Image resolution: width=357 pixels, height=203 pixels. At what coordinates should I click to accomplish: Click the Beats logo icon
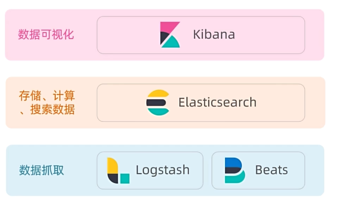click(235, 170)
